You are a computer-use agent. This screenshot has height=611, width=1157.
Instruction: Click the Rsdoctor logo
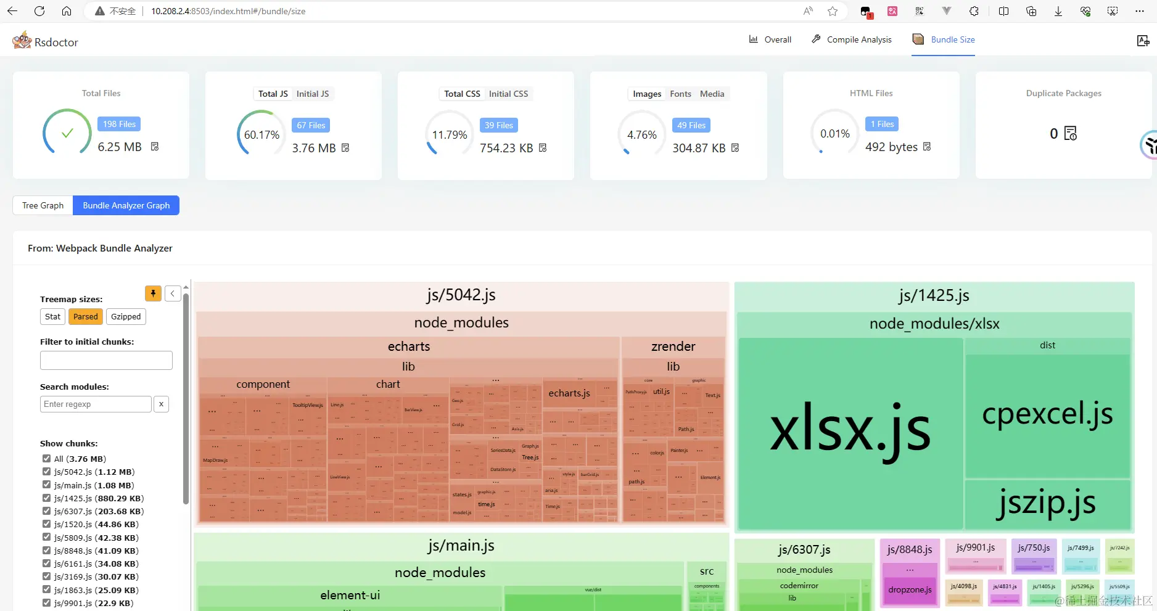[45, 41]
